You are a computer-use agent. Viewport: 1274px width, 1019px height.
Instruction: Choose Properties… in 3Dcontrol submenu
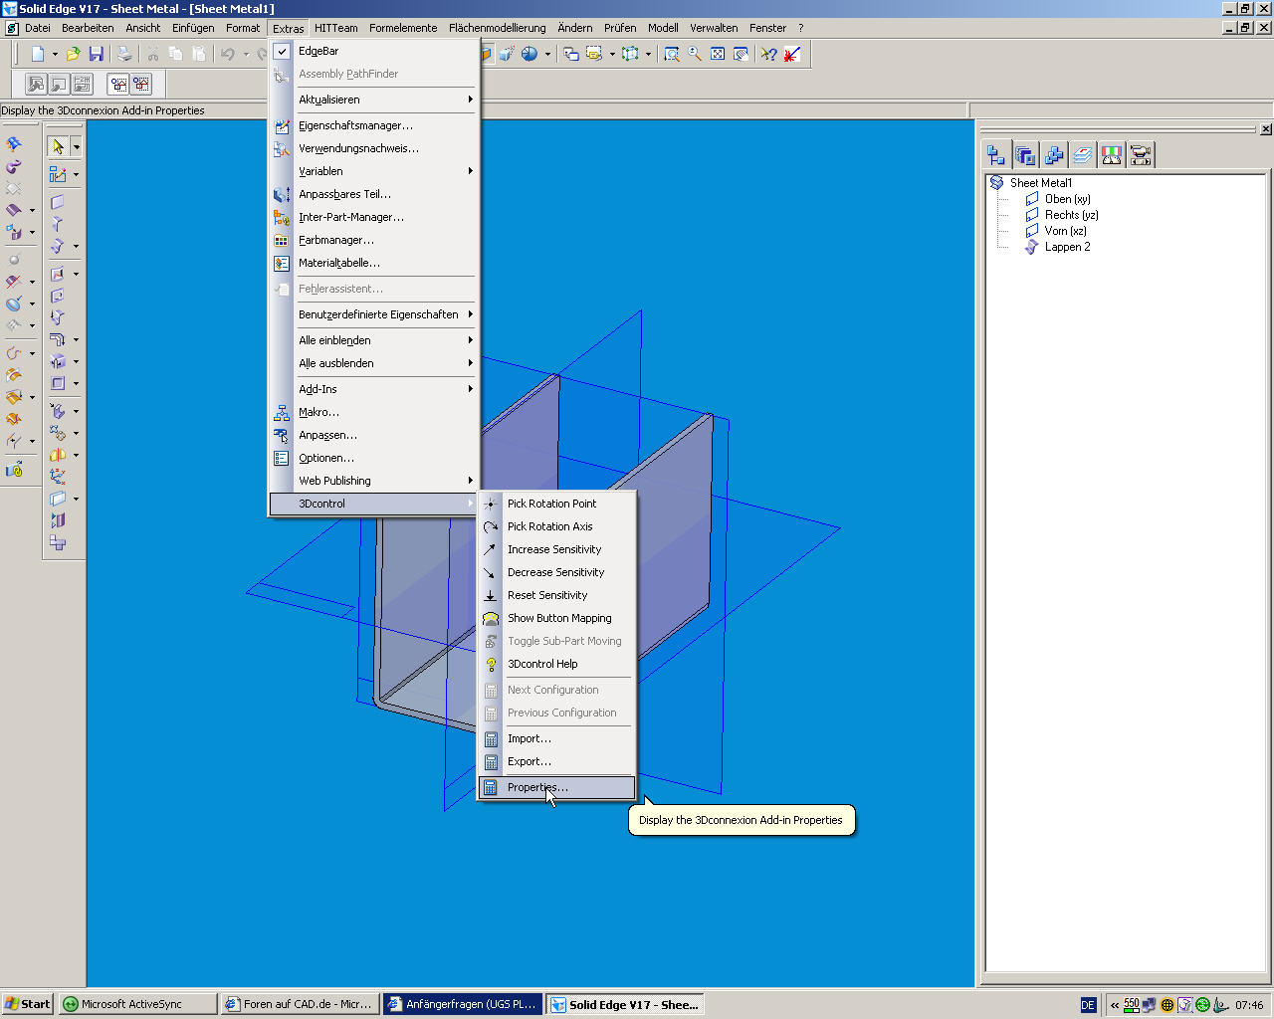(x=556, y=787)
